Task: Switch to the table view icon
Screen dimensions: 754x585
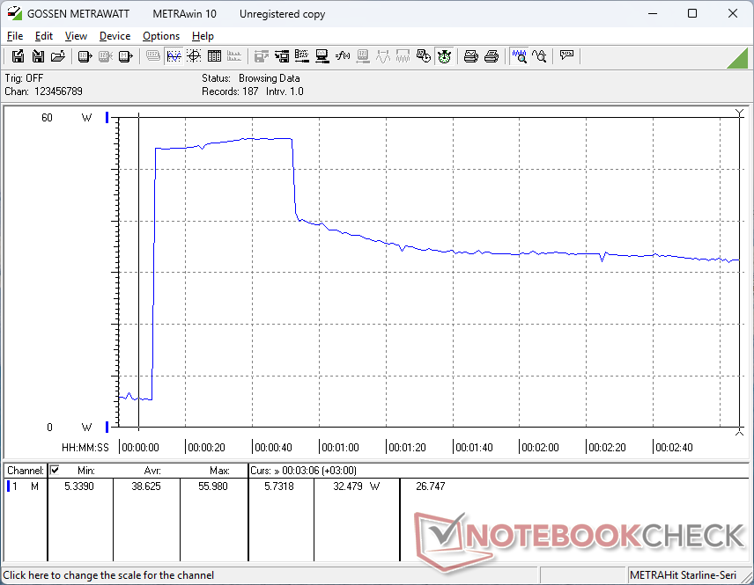Action: (214, 56)
